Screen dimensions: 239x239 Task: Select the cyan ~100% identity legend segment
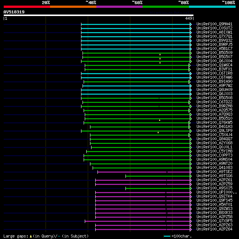click(x=212, y=7)
